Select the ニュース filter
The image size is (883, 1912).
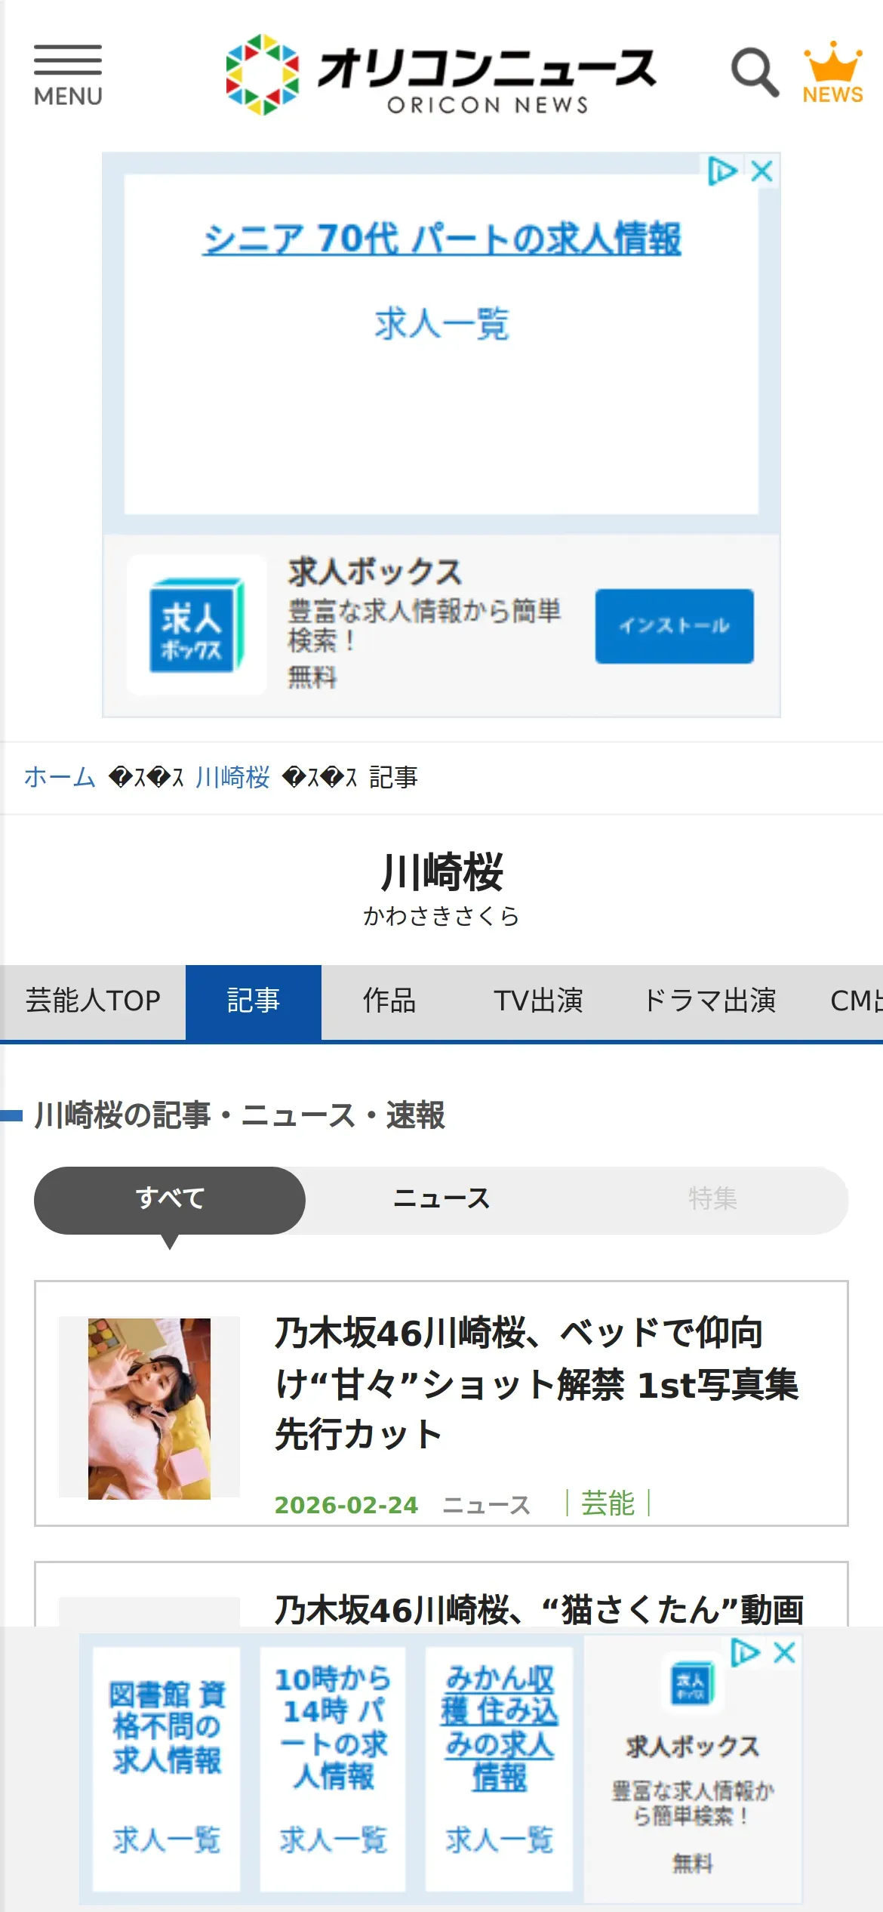click(441, 1199)
